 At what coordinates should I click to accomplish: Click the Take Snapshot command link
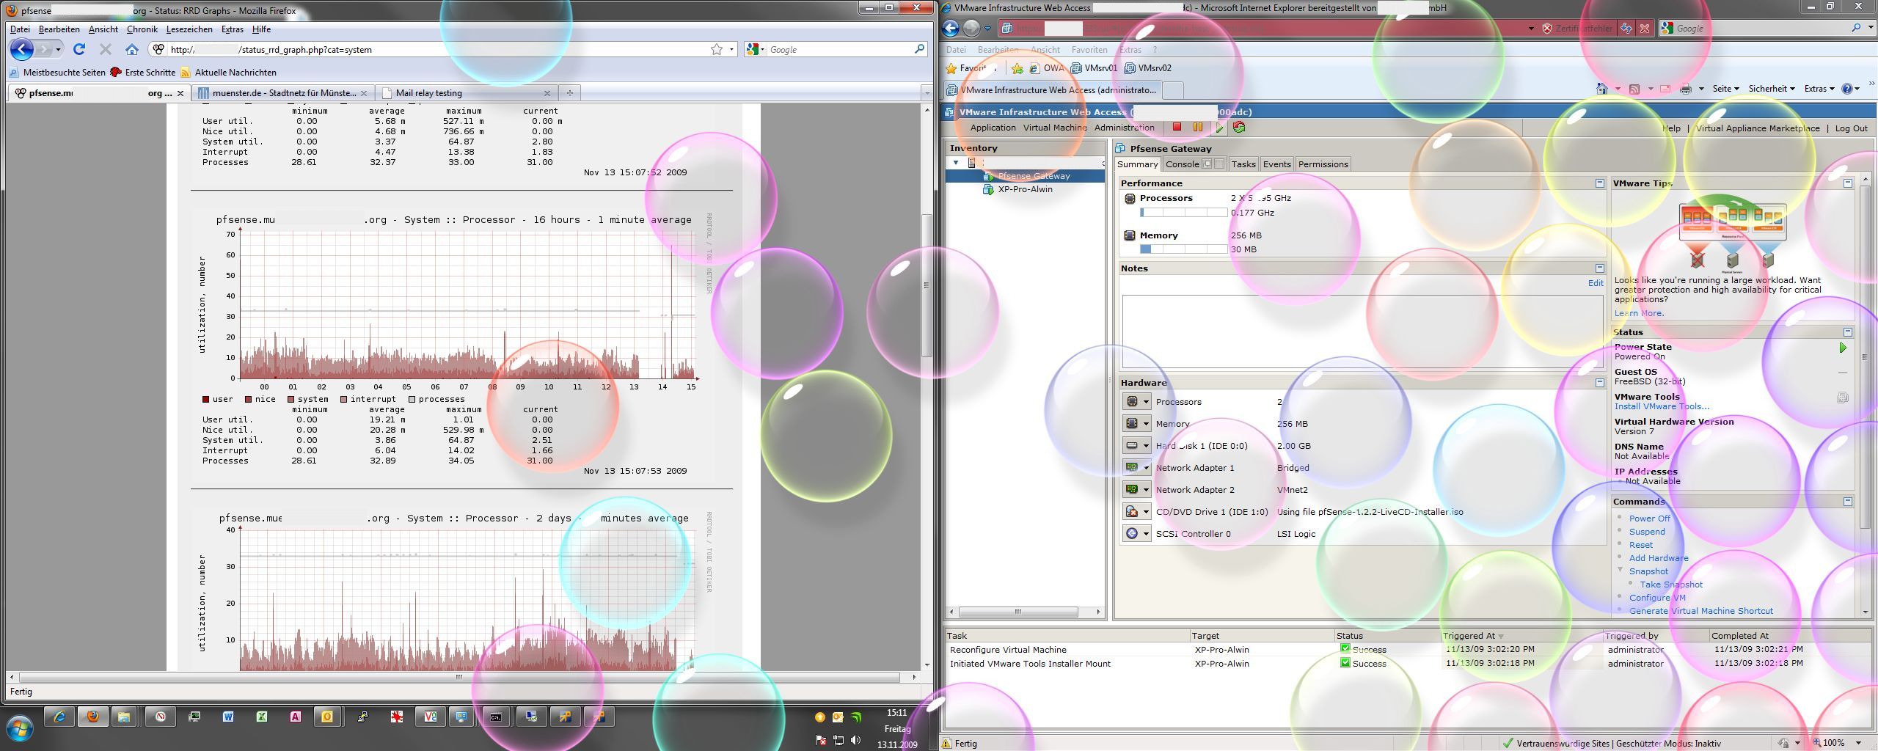point(1670,585)
